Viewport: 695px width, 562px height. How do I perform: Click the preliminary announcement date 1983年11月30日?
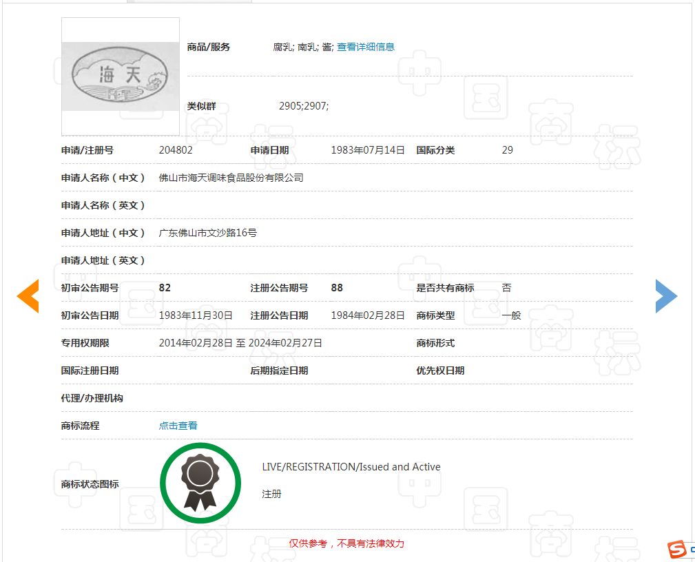point(196,315)
